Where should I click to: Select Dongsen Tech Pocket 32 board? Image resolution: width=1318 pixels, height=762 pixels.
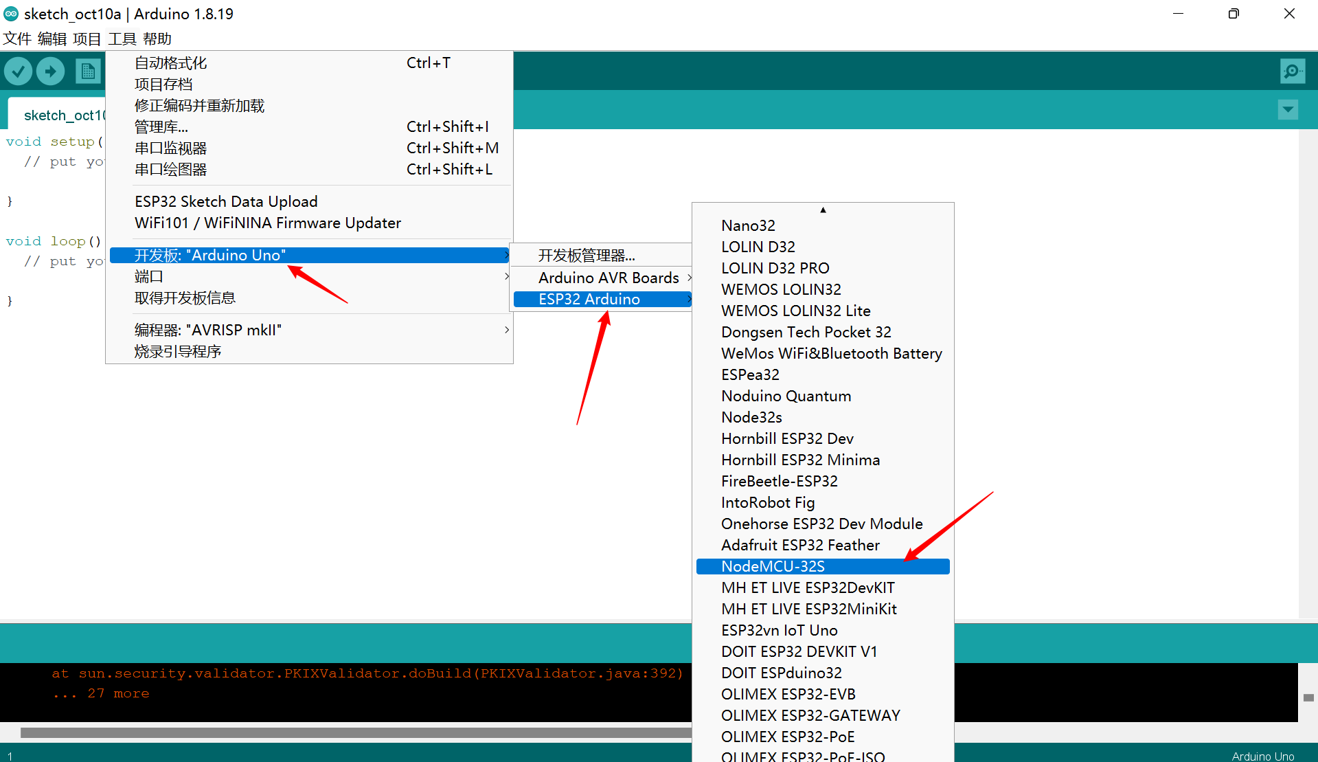click(x=823, y=333)
